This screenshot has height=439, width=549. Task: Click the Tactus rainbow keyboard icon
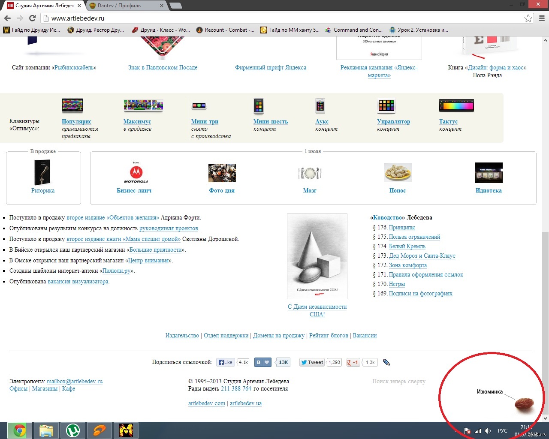pyautogui.click(x=456, y=105)
